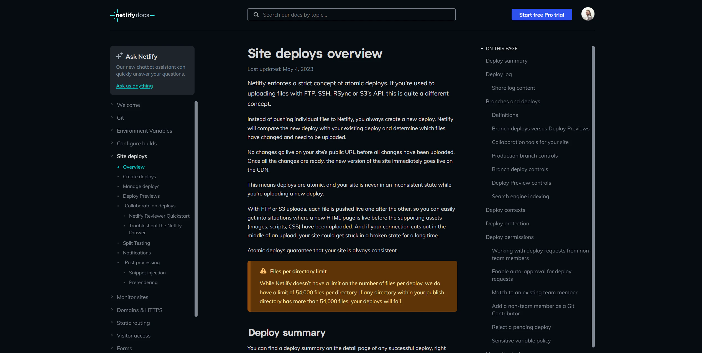This screenshot has height=353, width=702.
Task: Jump to Production branch controls
Action: tap(525, 156)
